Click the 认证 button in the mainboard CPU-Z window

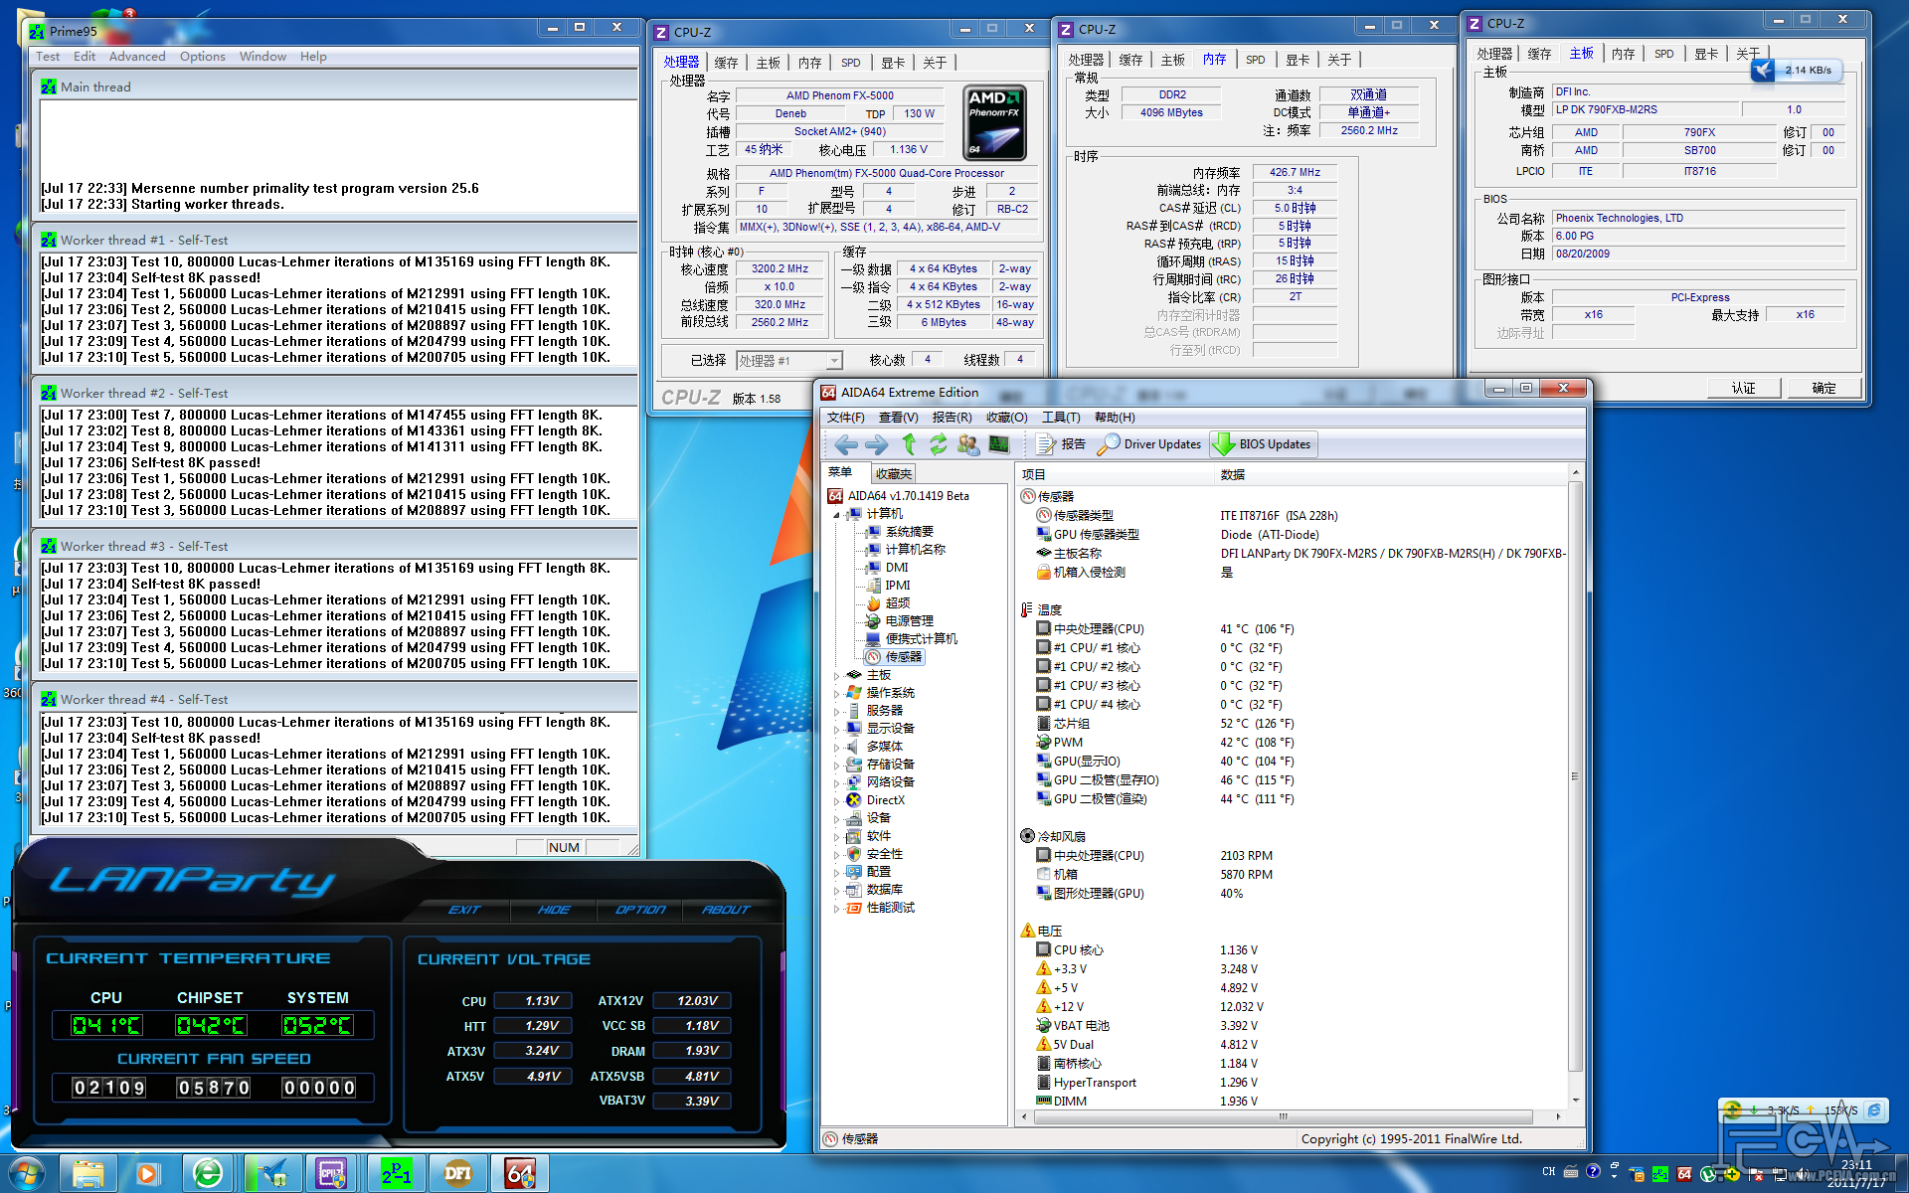point(1744,388)
